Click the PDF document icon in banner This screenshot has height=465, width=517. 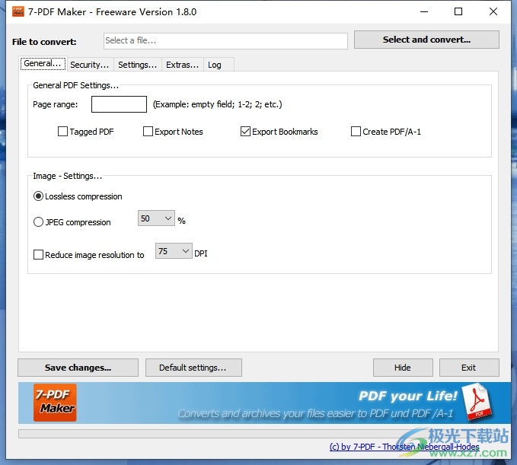[x=477, y=402]
